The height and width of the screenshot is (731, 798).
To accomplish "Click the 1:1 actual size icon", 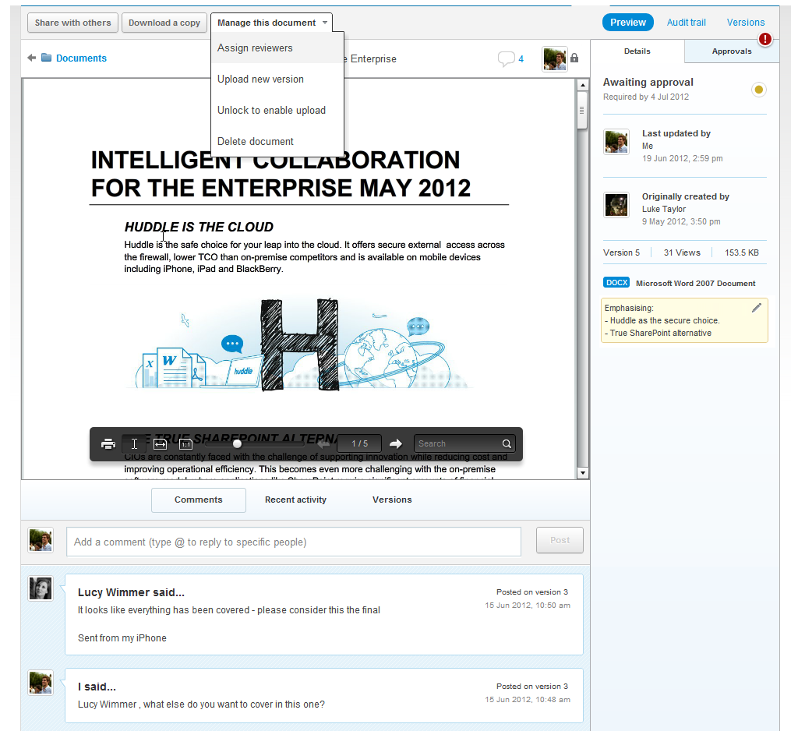I will (185, 444).
